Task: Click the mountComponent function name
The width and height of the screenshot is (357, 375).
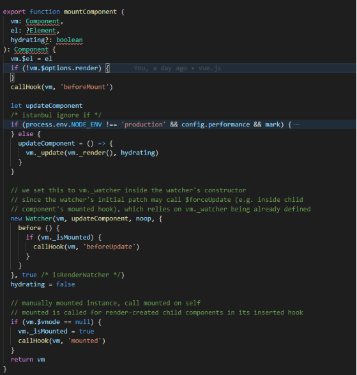Action: coord(90,11)
